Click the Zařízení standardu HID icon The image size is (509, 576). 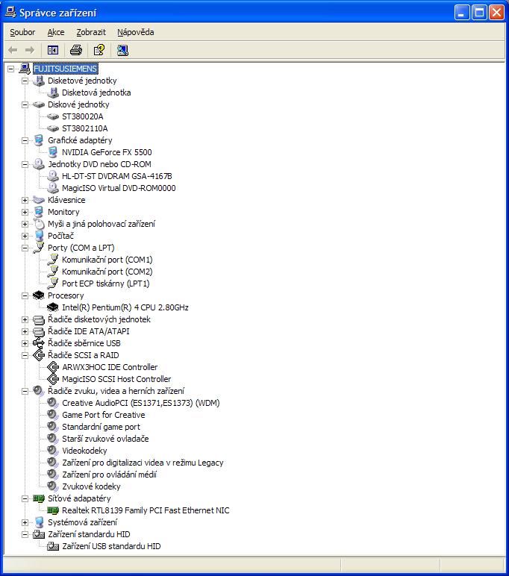click(x=39, y=534)
